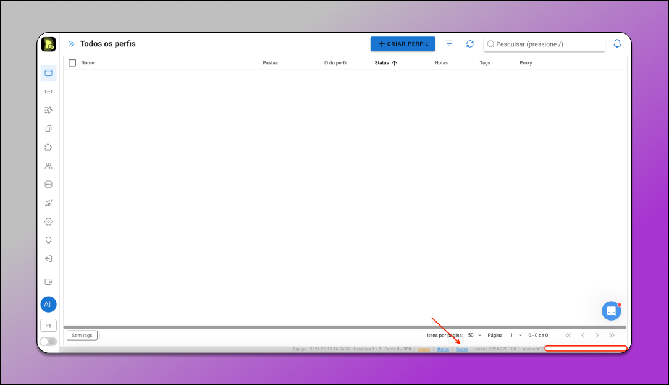
Task: Click the versão 2024.270.100 text
Action: click(495, 349)
